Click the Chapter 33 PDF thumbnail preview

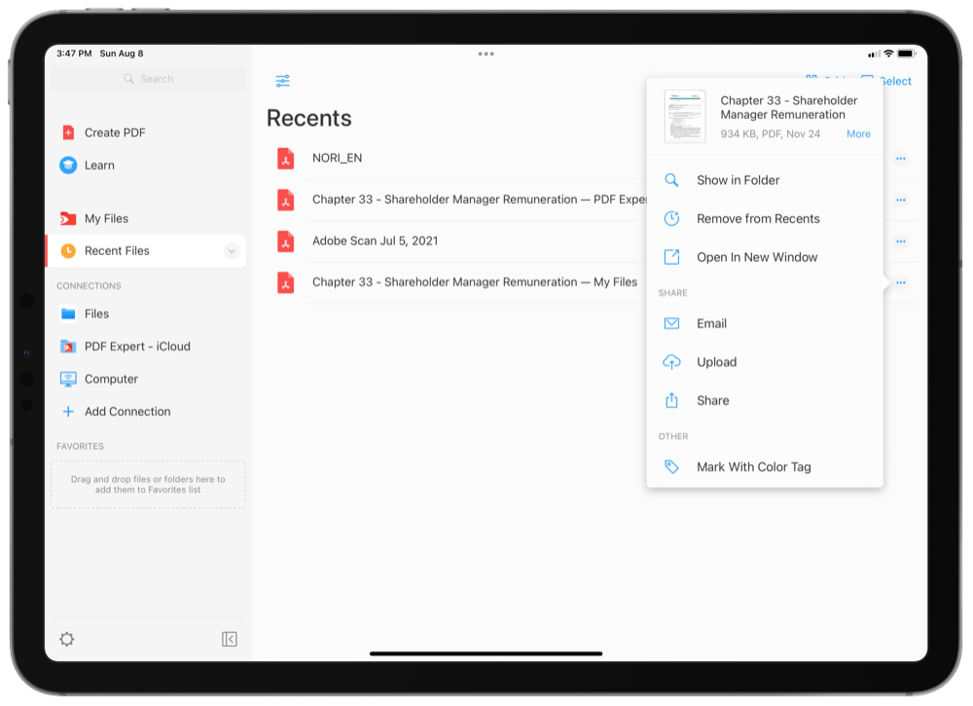point(684,115)
